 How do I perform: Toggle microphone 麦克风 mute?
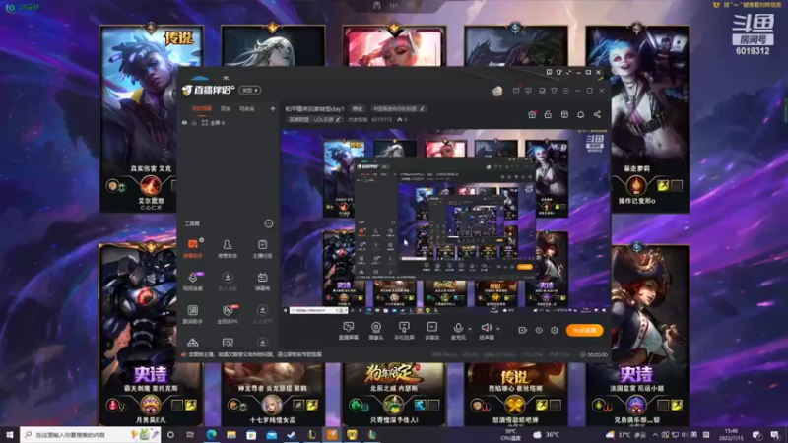458,331
